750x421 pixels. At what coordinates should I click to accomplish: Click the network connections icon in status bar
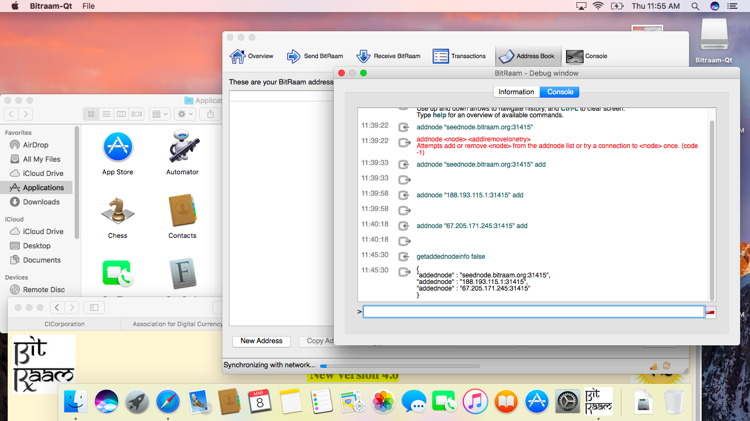coord(654,366)
